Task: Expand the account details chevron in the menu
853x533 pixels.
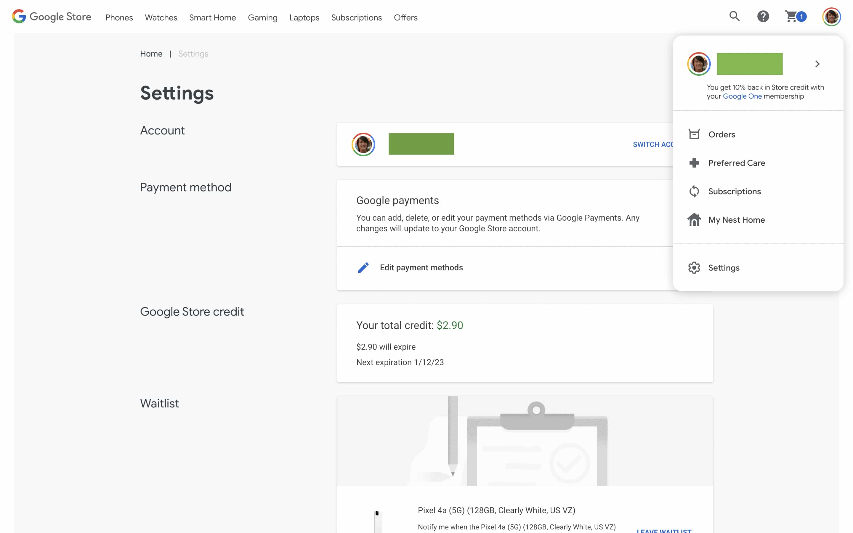Action: coord(817,64)
